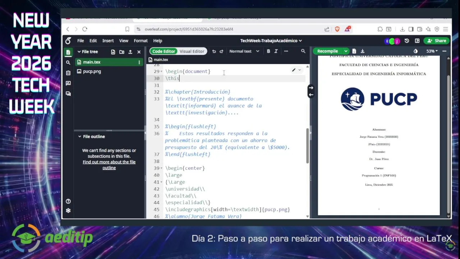Apply italic formatting
460x259 pixels.
[x=276, y=51]
